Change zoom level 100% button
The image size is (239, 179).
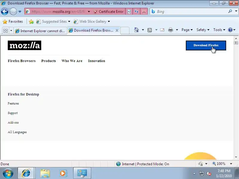219,164
